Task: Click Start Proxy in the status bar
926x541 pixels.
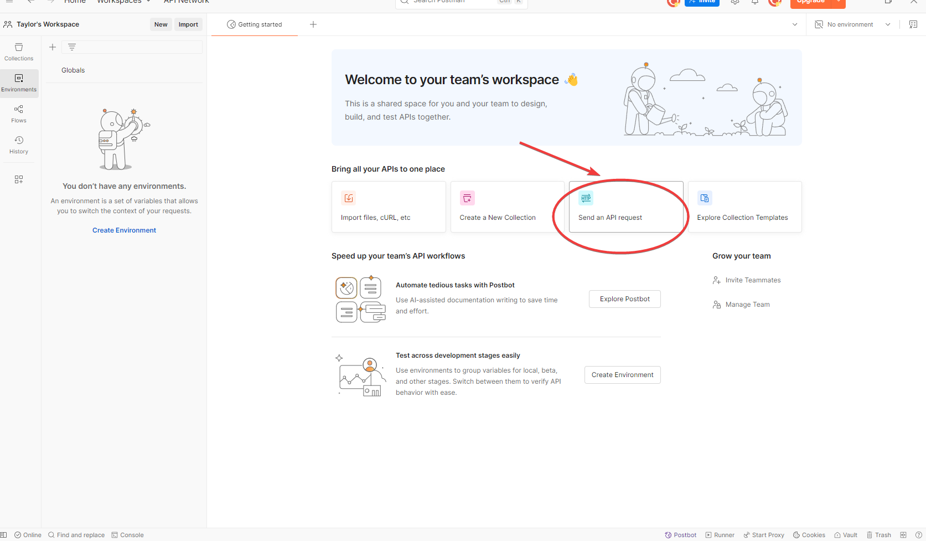Action: [x=764, y=535]
